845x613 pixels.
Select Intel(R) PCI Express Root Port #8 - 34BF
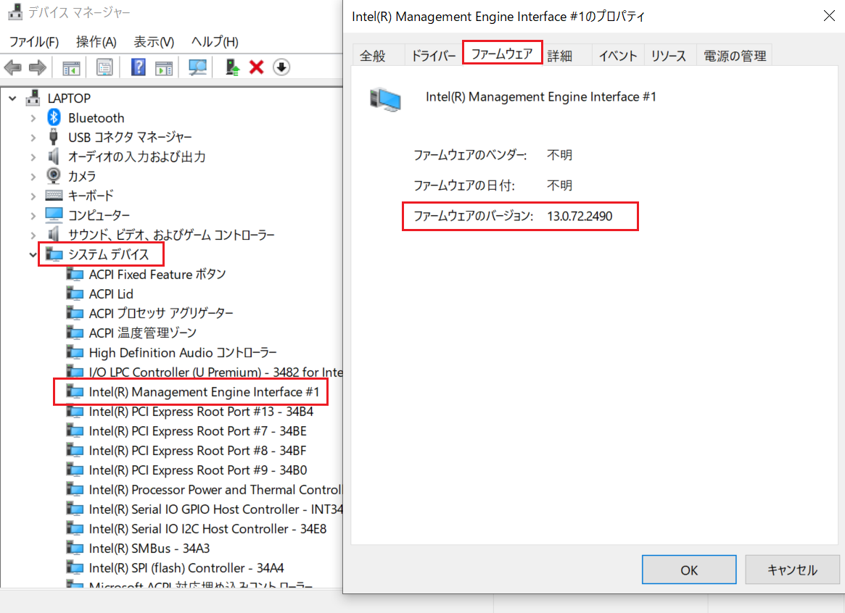(198, 450)
